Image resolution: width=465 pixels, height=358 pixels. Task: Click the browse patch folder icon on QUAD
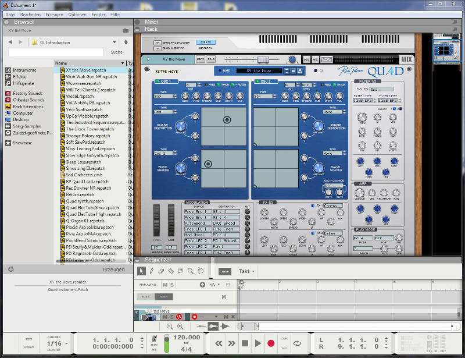tap(294, 70)
